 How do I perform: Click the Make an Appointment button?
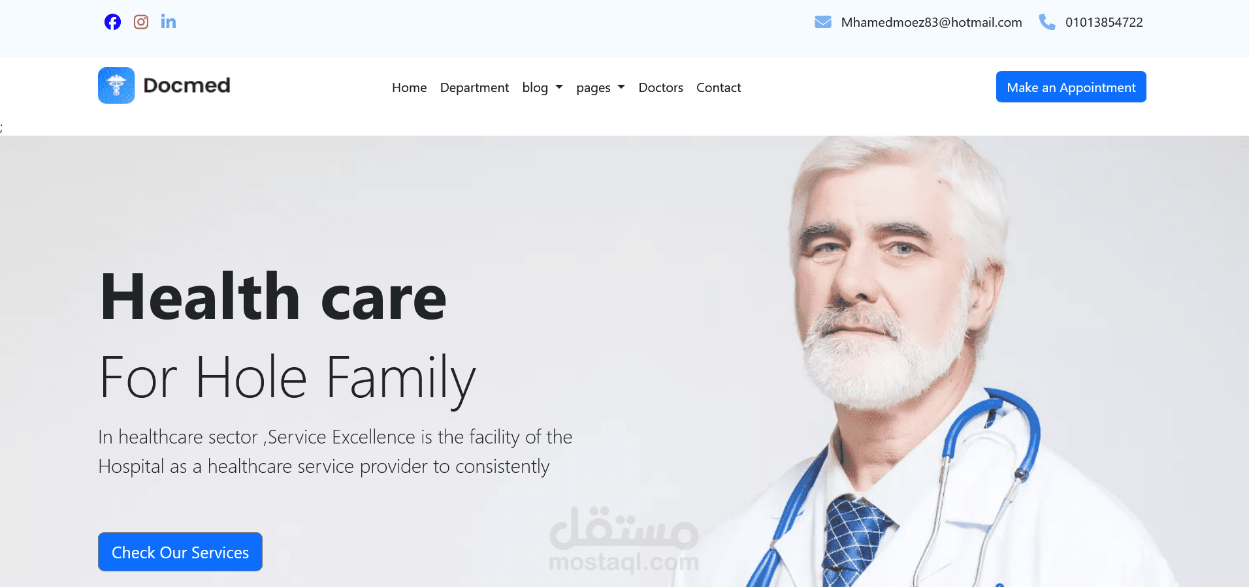pyautogui.click(x=1071, y=87)
